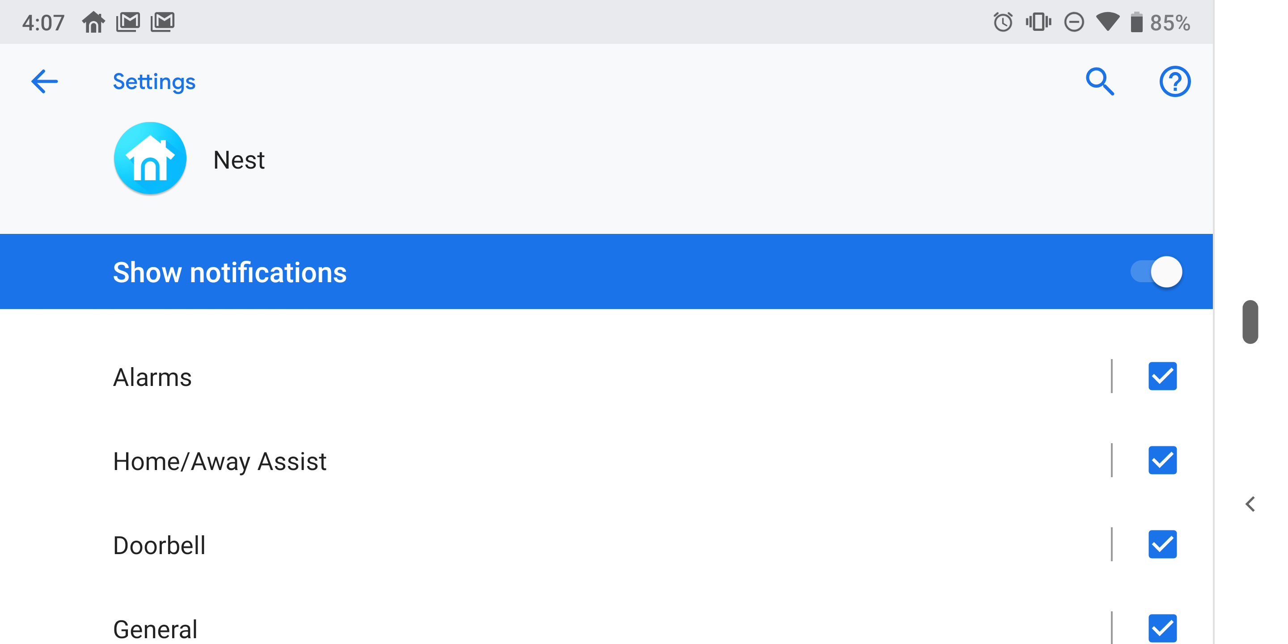The width and height of the screenshot is (1288, 644).
Task: Open search with the magnifier icon
Action: pos(1100,81)
